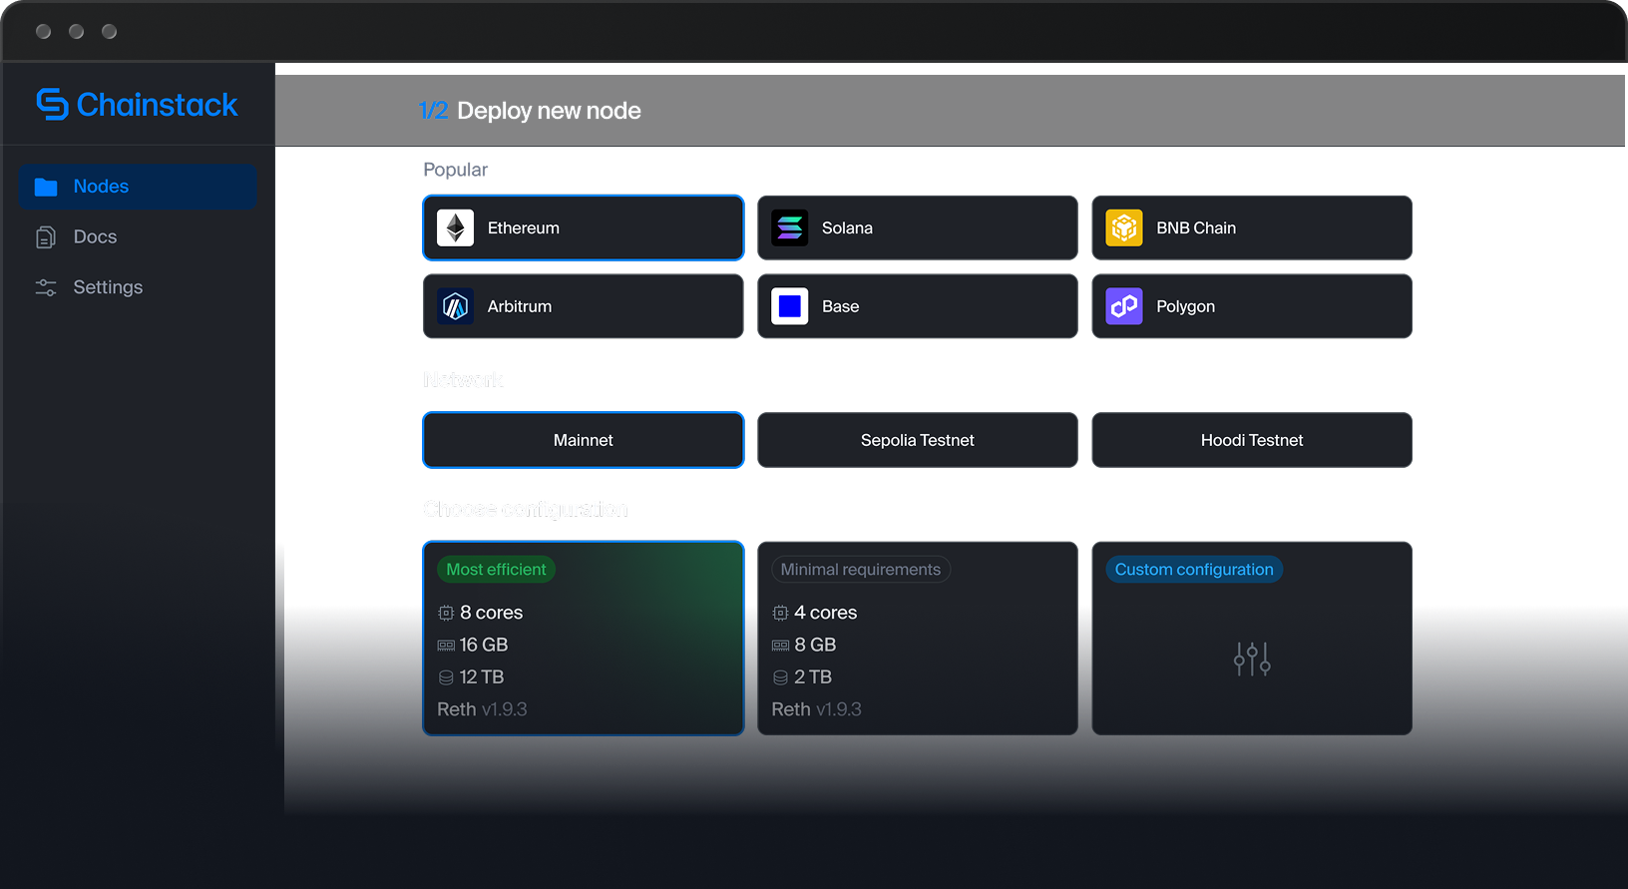Click disk icon beside 12 TB
This screenshot has width=1628, height=889.
[x=446, y=677]
